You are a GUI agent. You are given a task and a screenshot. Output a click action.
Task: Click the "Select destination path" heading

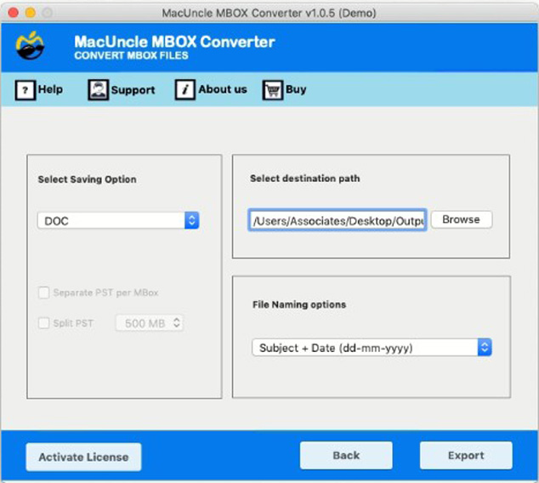tap(305, 178)
